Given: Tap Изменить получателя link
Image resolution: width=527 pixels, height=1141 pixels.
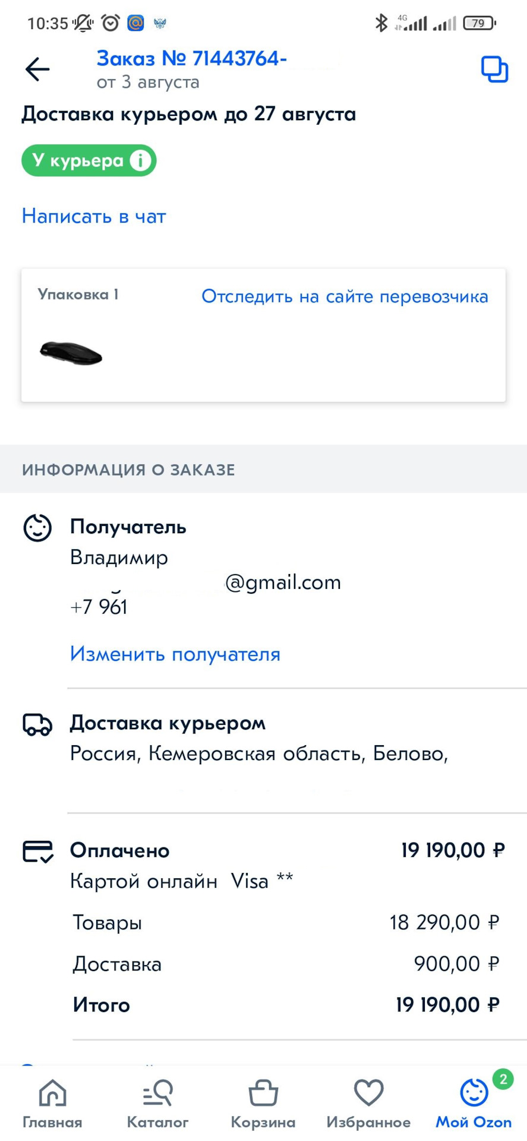Looking at the screenshot, I should (175, 654).
